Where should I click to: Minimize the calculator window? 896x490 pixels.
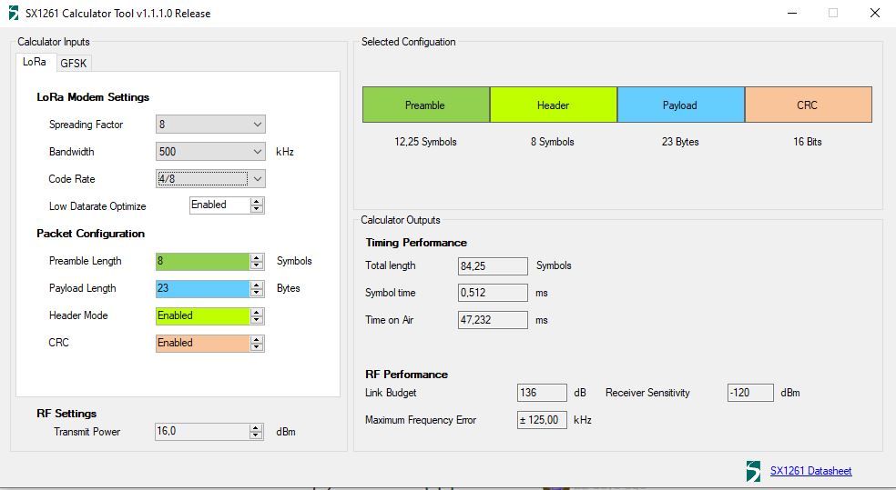792,13
